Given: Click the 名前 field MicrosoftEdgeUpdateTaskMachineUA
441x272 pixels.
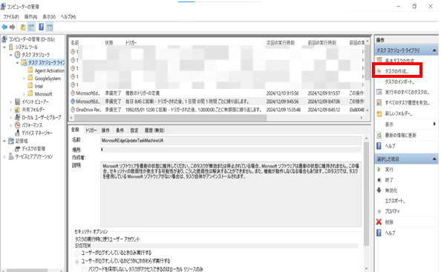Looking at the screenshot, I should click(x=231, y=140).
